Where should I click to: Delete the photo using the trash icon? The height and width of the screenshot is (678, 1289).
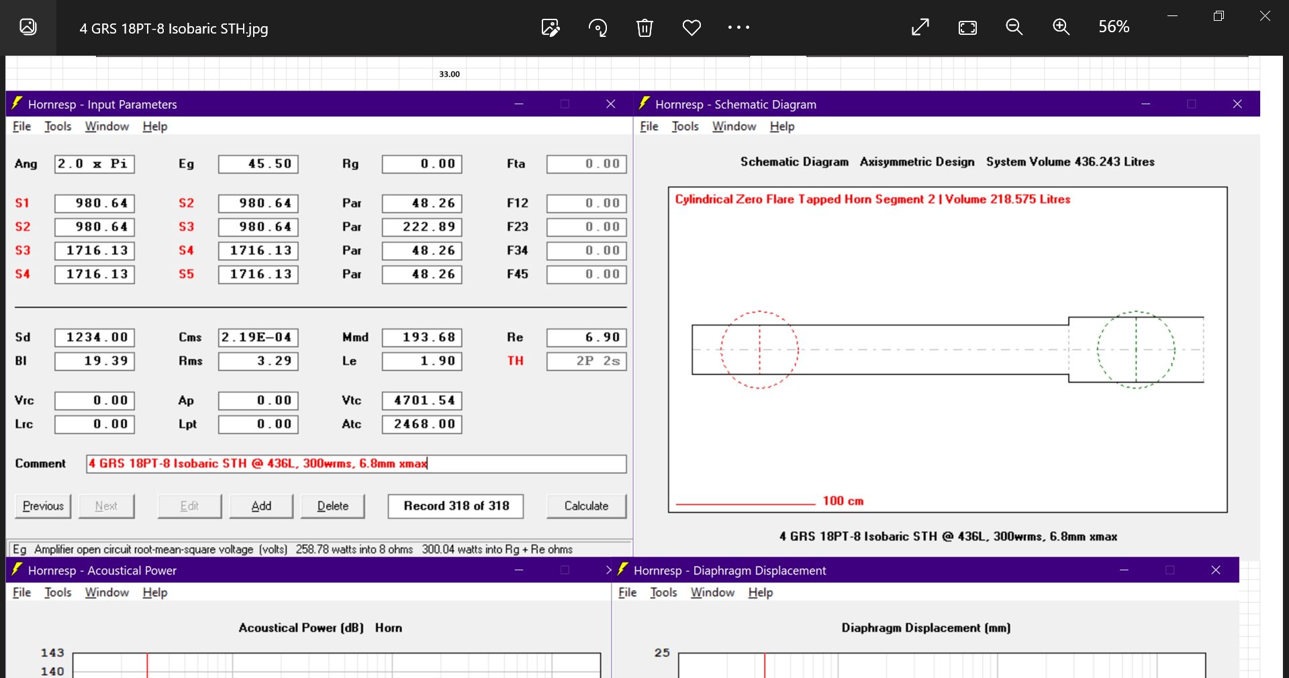coord(644,28)
